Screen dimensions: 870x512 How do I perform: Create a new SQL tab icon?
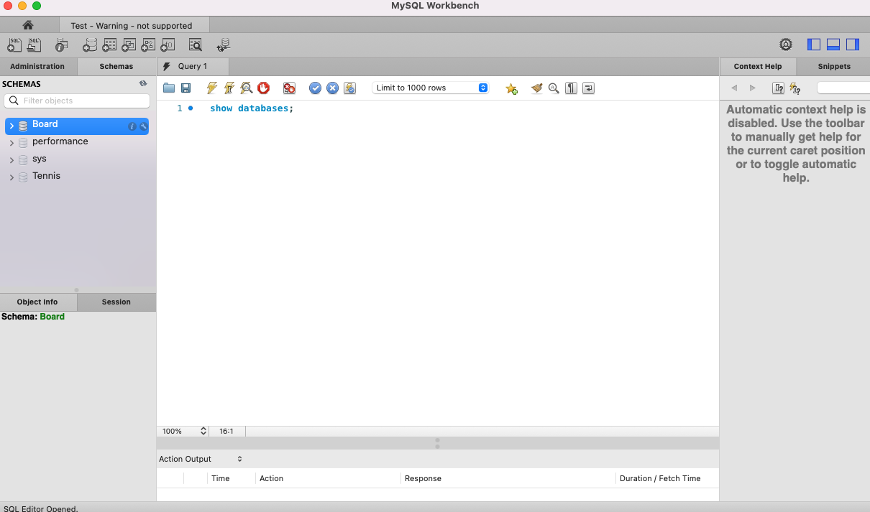click(14, 45)
